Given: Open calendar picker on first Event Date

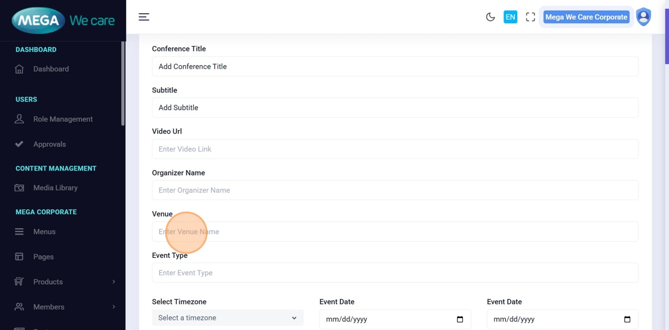Looking at the screenshot, I should 459,319.
